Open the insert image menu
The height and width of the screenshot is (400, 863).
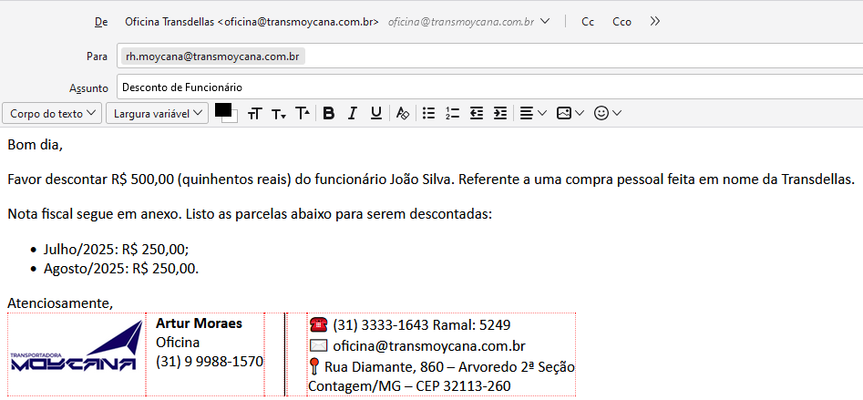(570, 114)
